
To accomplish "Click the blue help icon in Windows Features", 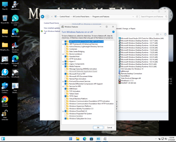I will pyautogui.click(x=113, y=32).
